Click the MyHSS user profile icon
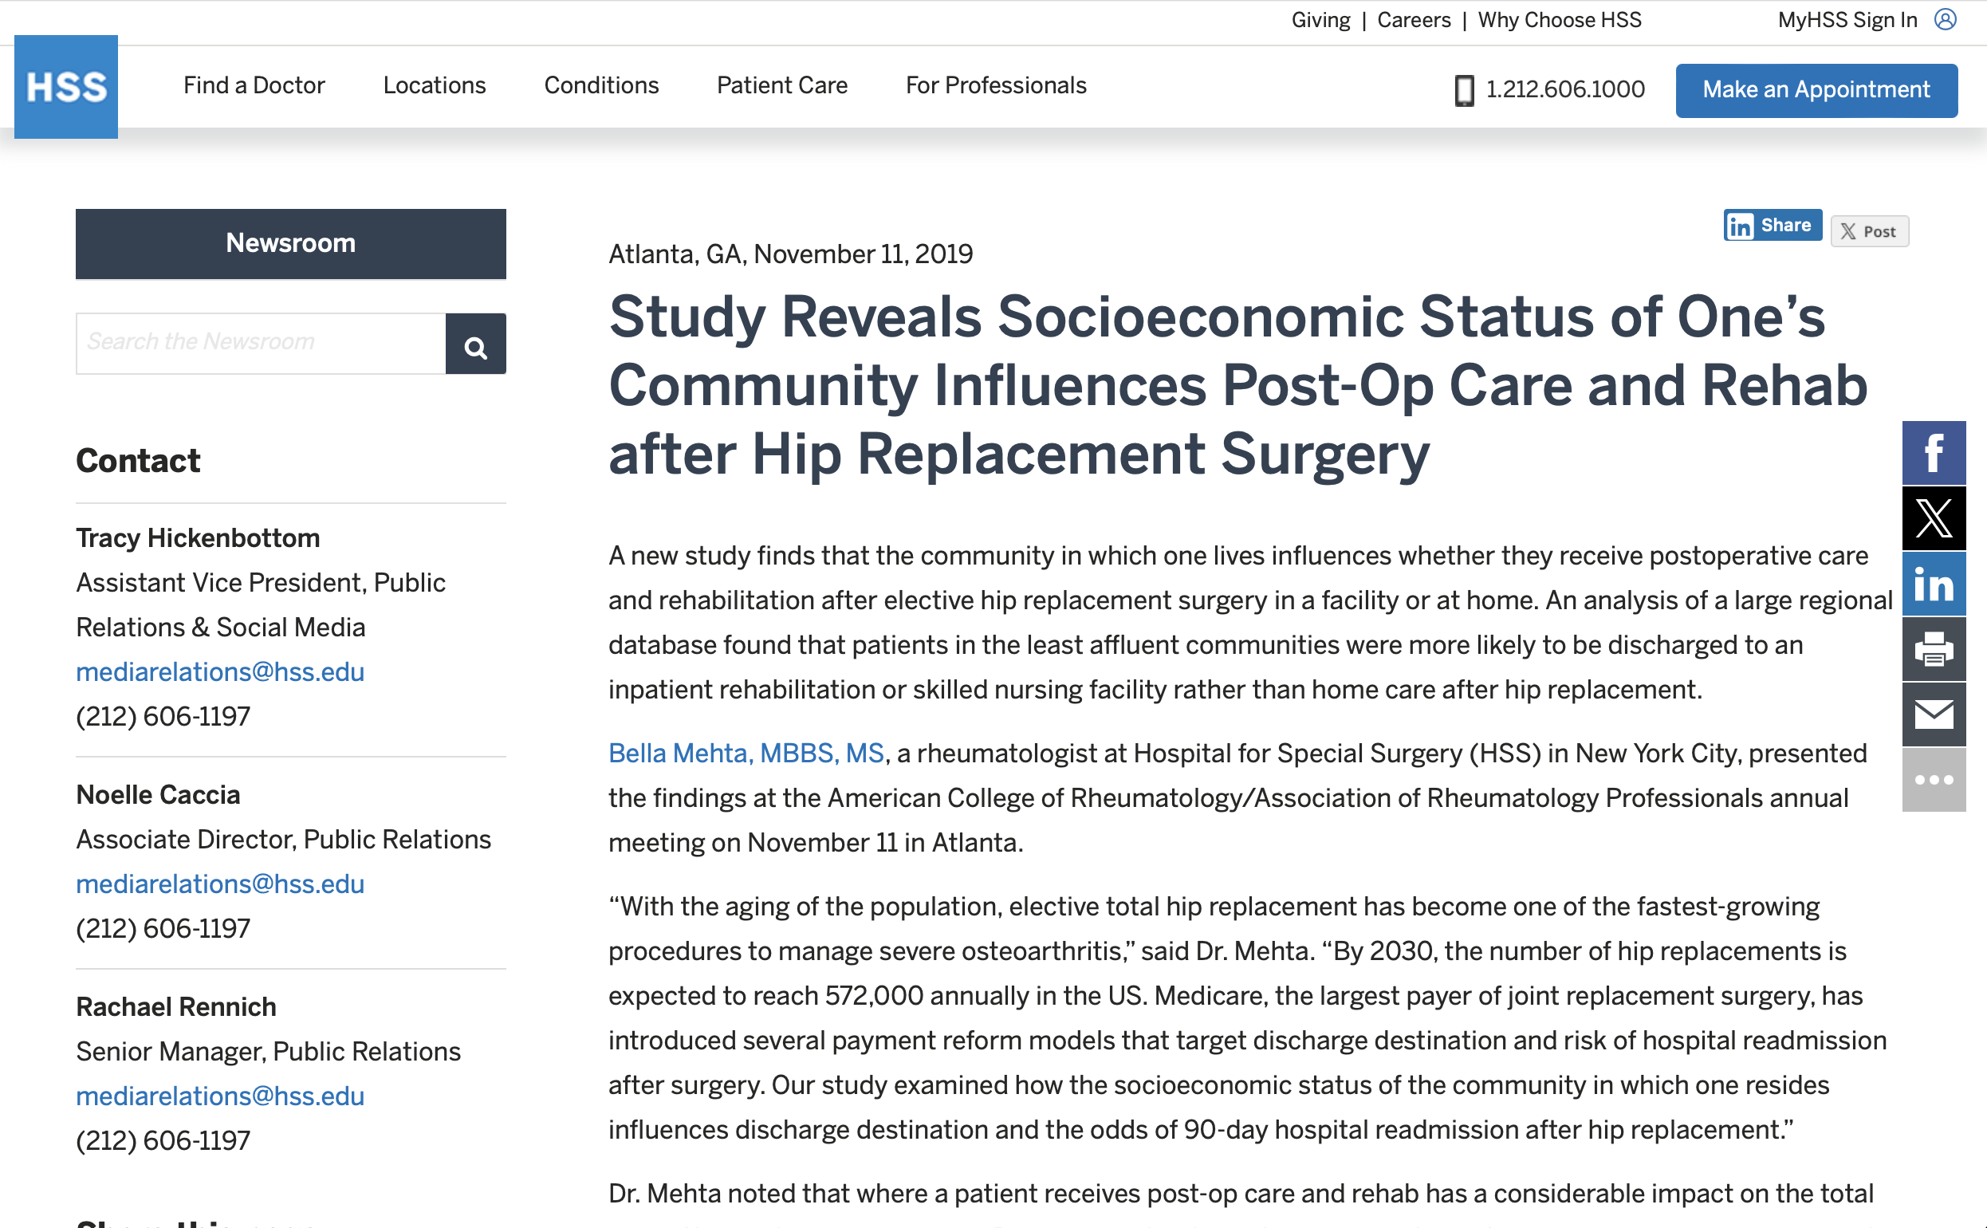This screenshot has width=1987, height=1228. 1945,19
